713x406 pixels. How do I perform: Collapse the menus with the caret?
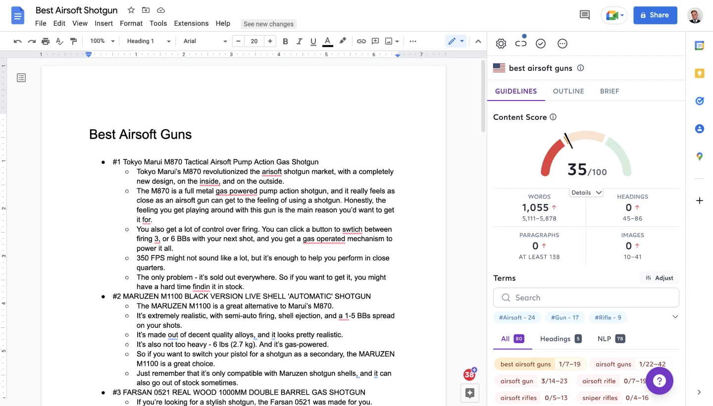click(478, 41)
